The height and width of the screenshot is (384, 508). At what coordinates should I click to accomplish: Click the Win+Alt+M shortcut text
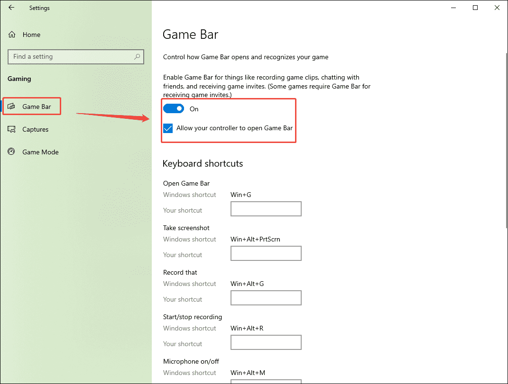248,373
